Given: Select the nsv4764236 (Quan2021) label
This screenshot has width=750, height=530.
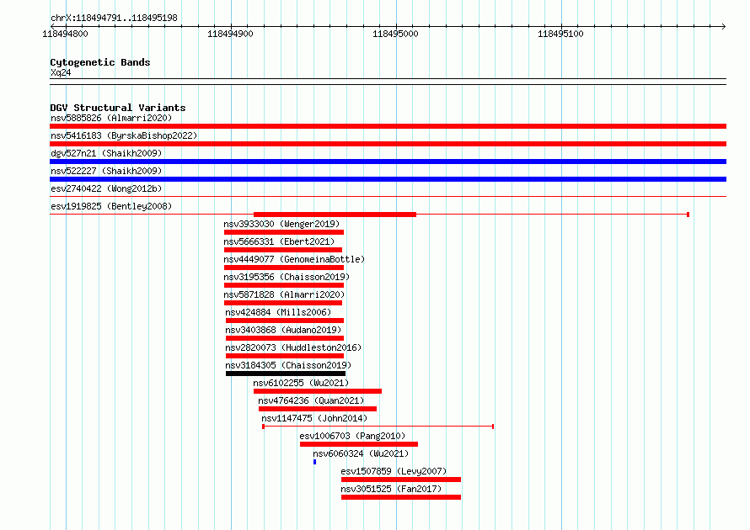Looking at the screenshot, I should [311, 400].
